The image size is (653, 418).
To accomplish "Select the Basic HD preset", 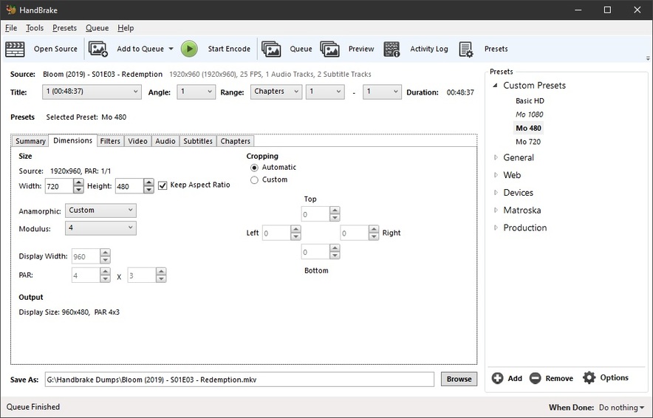I will tap(530, 100).
